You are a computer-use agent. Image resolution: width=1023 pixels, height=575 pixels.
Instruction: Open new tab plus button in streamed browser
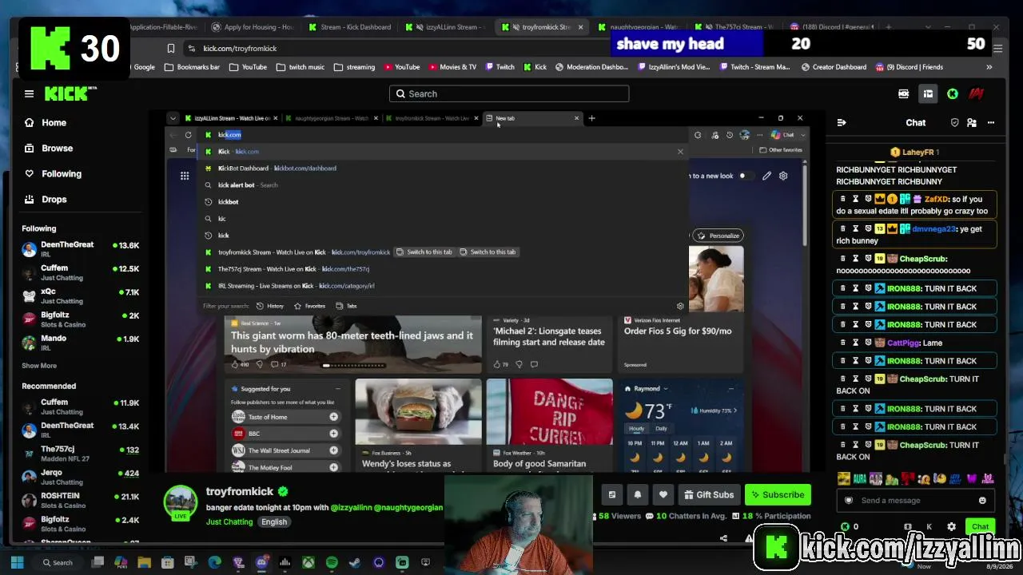coord(591,118)
